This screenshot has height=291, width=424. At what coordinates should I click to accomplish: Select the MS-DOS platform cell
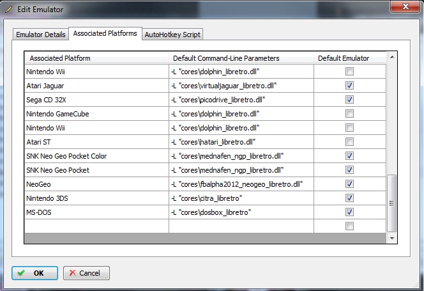(x=96, y=212)
